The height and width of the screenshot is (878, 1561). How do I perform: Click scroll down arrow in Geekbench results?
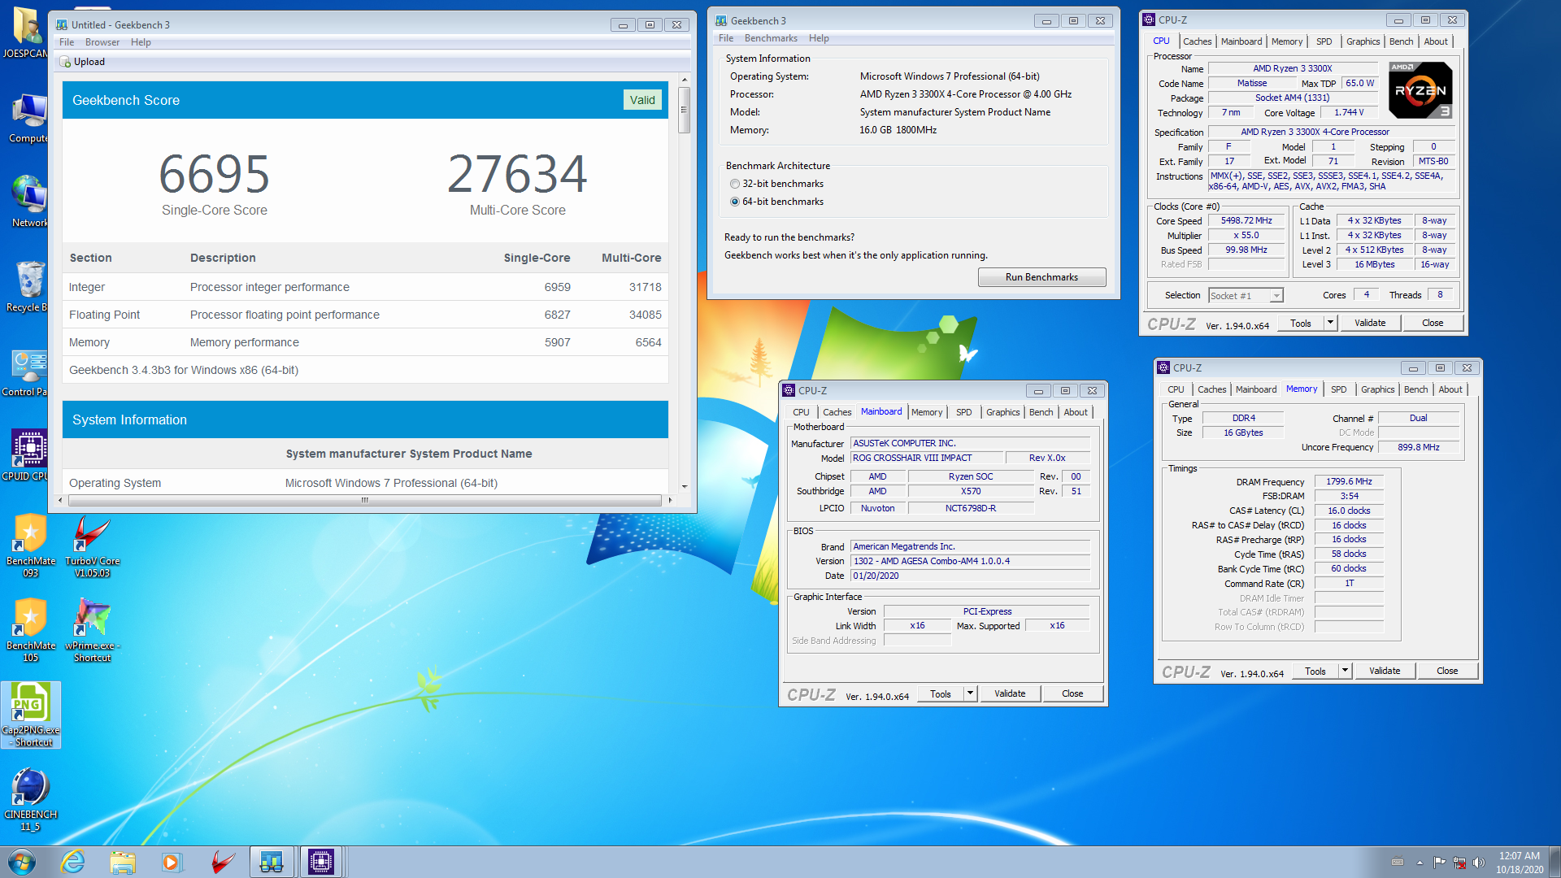point(685,486)
